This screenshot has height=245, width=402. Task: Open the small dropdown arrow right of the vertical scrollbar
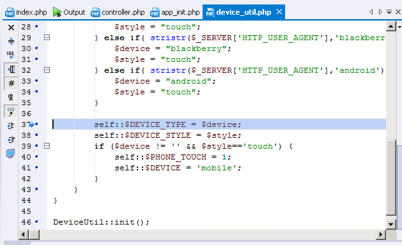tap(399, 27)
